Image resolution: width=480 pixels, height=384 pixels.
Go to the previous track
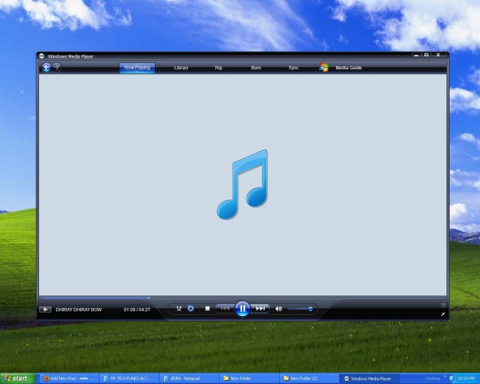(x=225, y=309)
